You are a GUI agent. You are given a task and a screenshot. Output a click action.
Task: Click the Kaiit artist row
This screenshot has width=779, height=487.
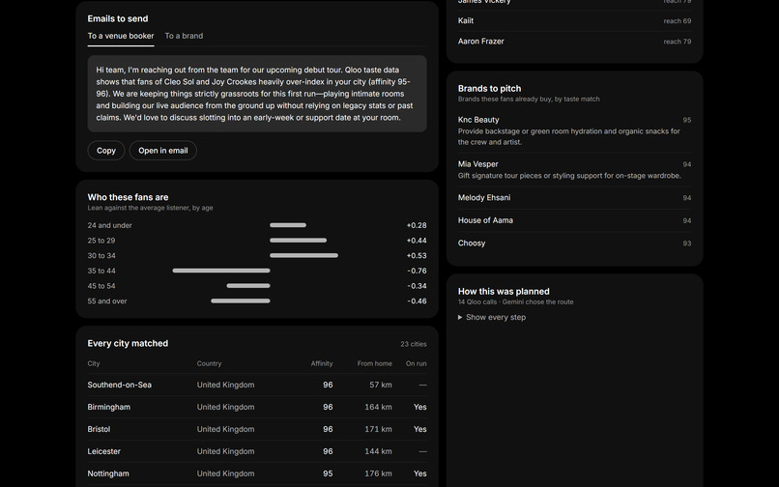[574, 21]
